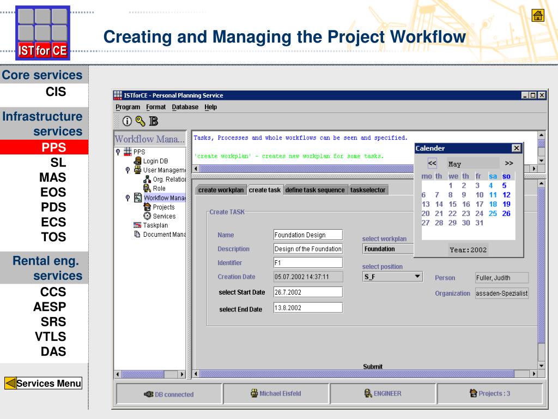Screen dimensions: 558x419
Task: Click the Services gear icon in the tree
Action: 147,216
